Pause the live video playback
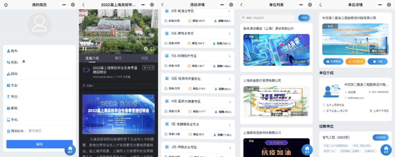The height and width of the screenshot is (157, 395). point(84,48)
